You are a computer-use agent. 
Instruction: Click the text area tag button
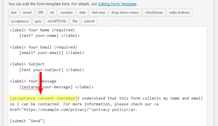coord(99,12)
